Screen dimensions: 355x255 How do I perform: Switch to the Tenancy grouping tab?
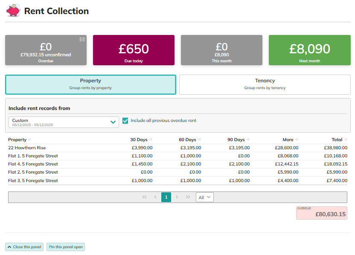[265, 84]
